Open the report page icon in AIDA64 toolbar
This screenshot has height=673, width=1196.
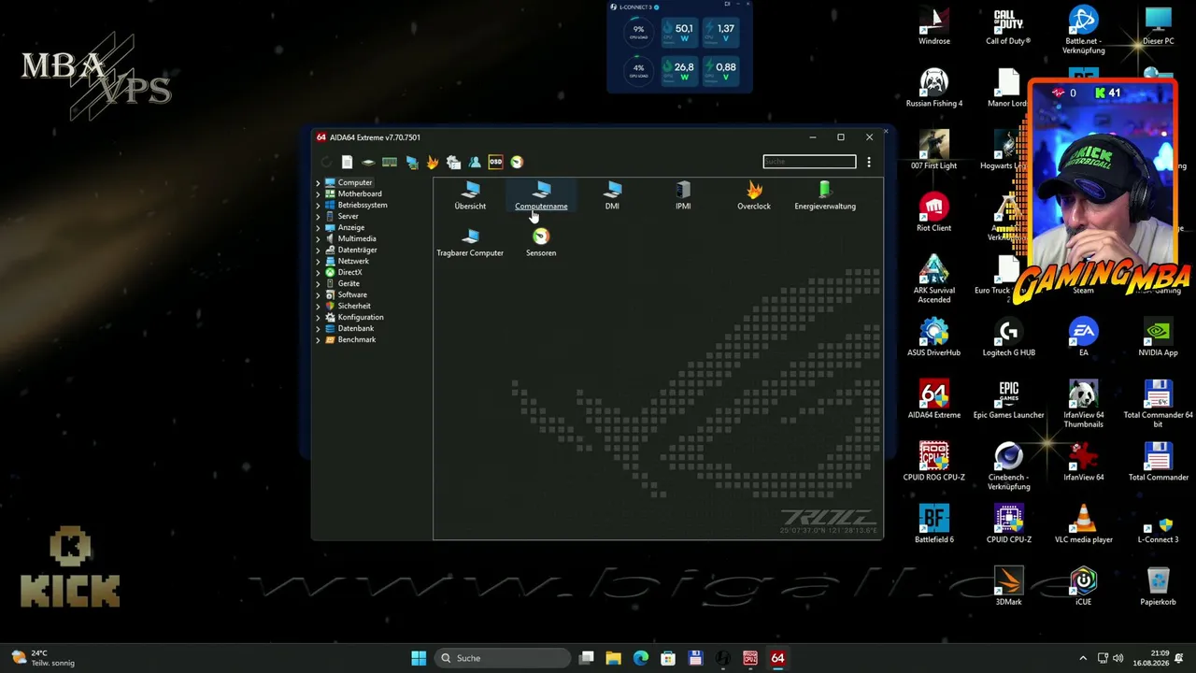(347, 162)
